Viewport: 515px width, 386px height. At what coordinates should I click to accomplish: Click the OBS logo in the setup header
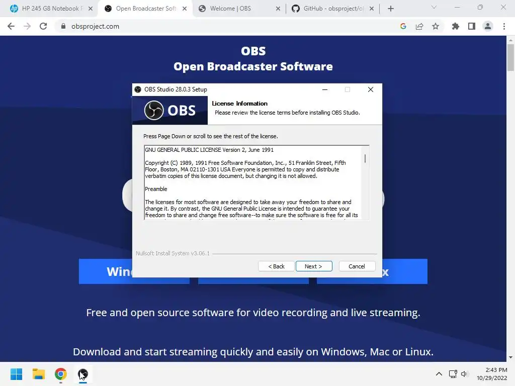coord(170,110)
